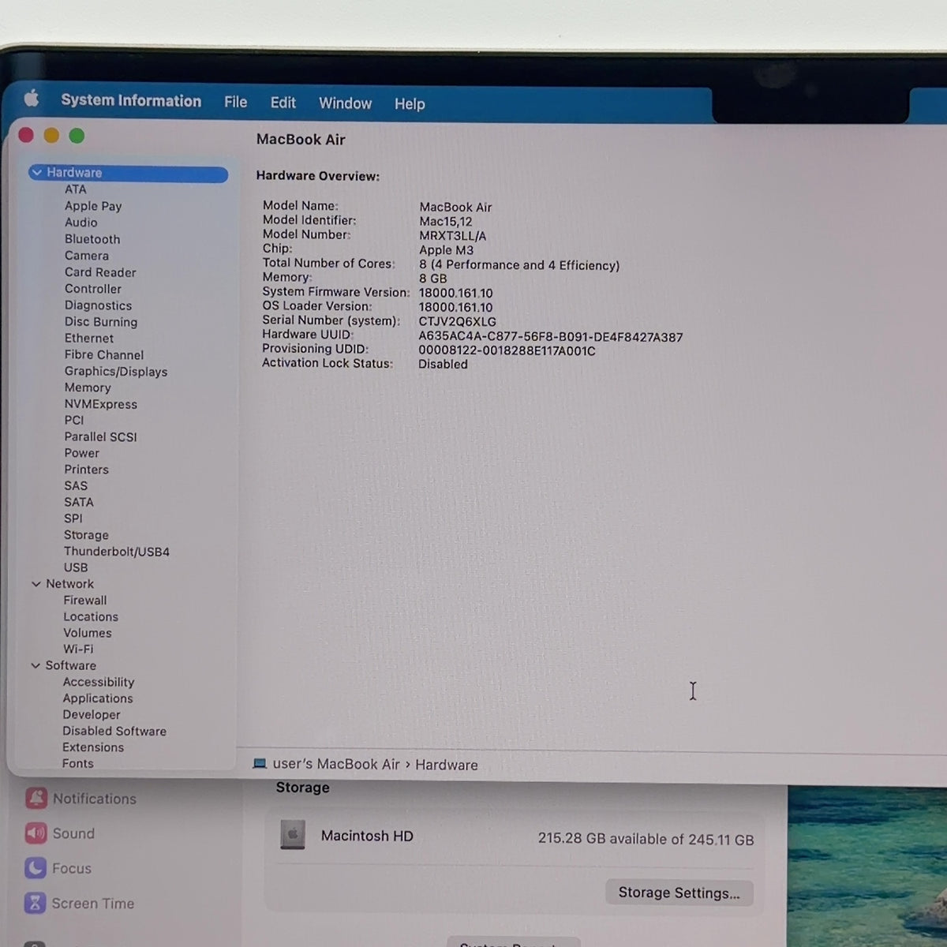Select Extensions in the sidebar
947x947 pixels.
pyautogui.click(x=93, y=747)
